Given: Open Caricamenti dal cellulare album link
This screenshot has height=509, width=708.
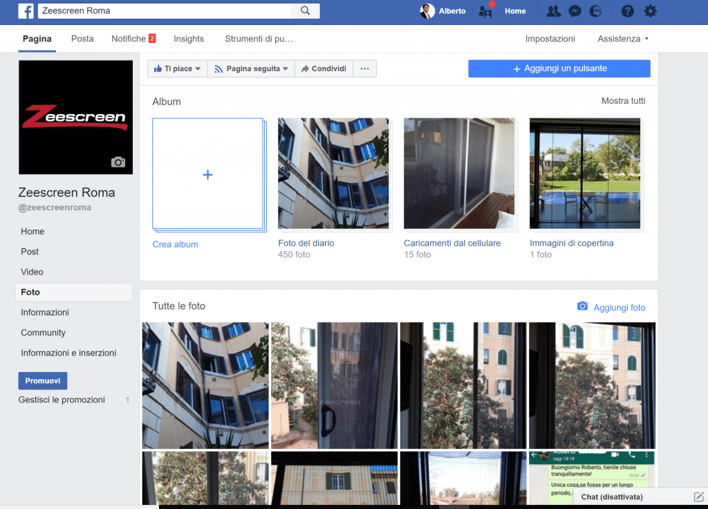Looking at the screenshot, I should coord(452,243).
